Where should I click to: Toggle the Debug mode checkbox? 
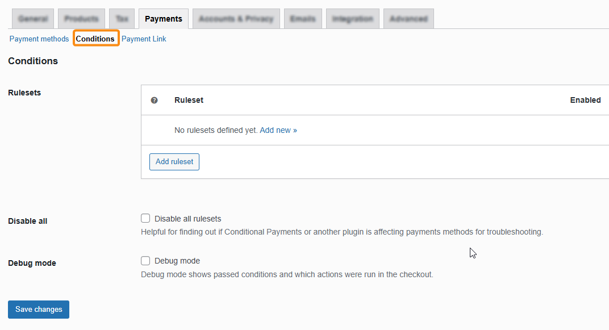coord(145,261)
